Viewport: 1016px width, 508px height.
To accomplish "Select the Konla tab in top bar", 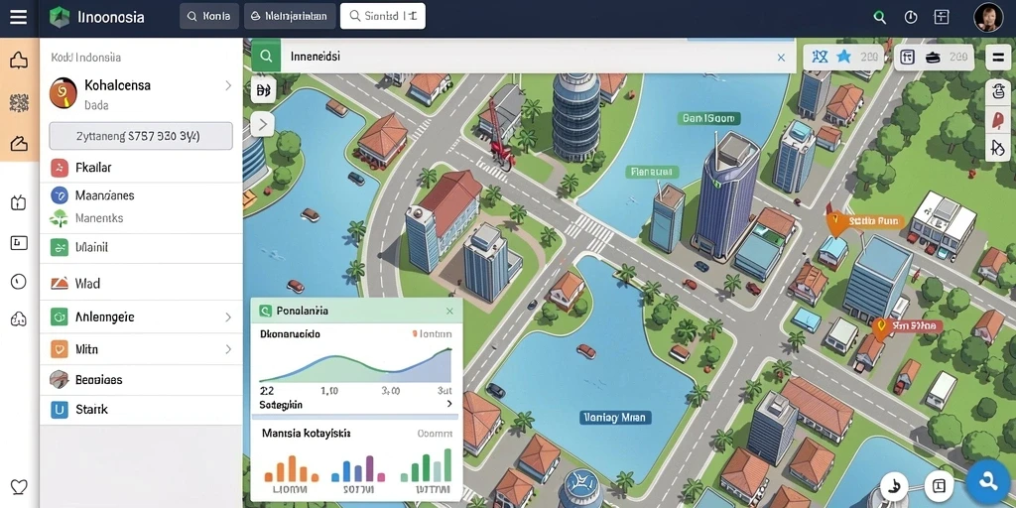I will pos(209,16).
